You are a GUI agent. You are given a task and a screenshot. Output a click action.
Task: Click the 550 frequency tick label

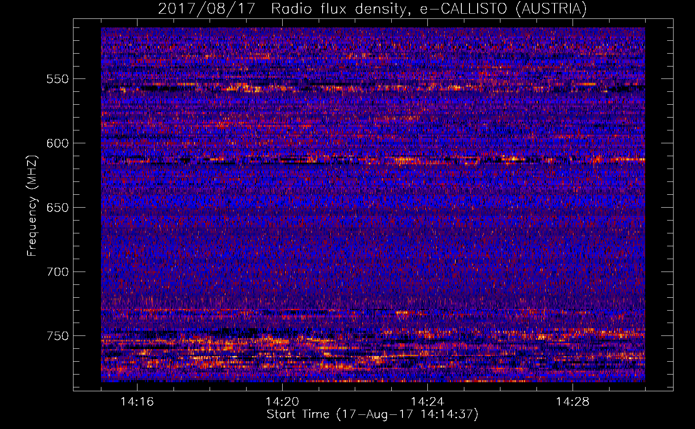(58, 79)
